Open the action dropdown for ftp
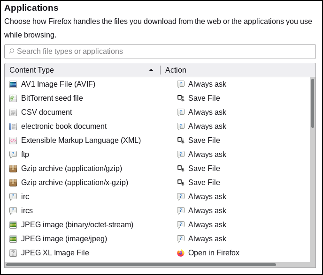The height and width of the screenshot is (275, 323). pyautogui.click(x=201, y=154)
